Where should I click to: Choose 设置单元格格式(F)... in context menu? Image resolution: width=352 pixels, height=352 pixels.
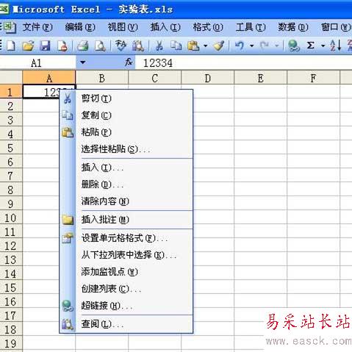(126, 238)
